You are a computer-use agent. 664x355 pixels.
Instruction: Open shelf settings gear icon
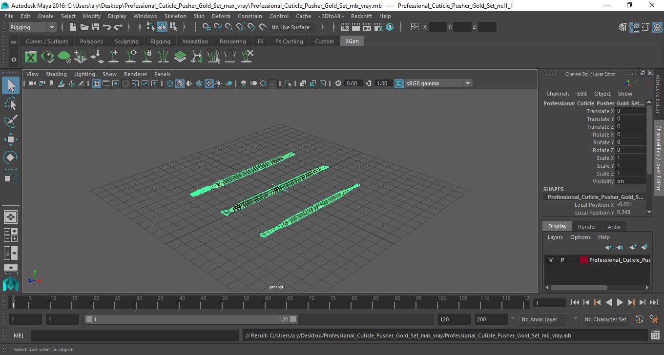tap(14, 59)
